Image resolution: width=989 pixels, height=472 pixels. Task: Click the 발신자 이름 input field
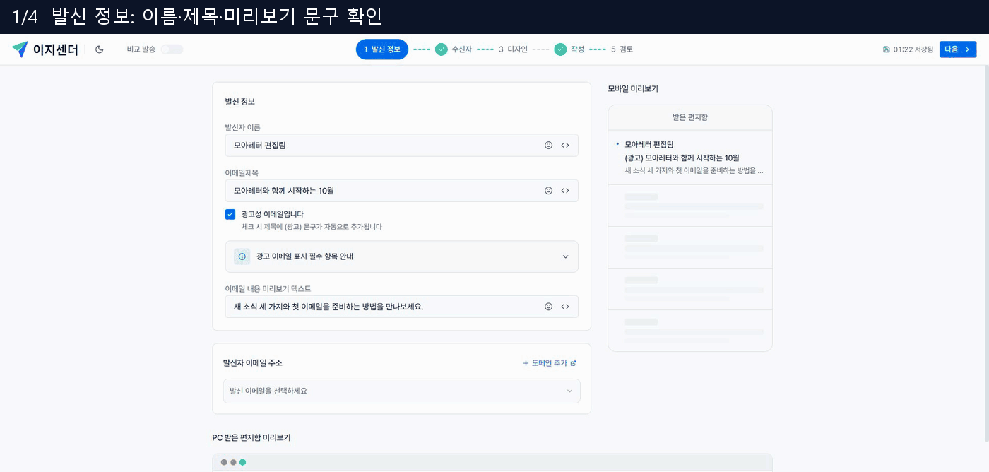tap(401, 146)
